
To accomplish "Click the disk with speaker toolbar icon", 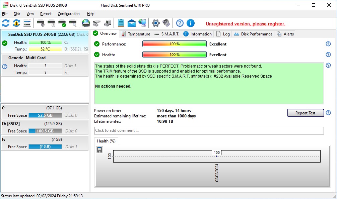I will [41, 23].
